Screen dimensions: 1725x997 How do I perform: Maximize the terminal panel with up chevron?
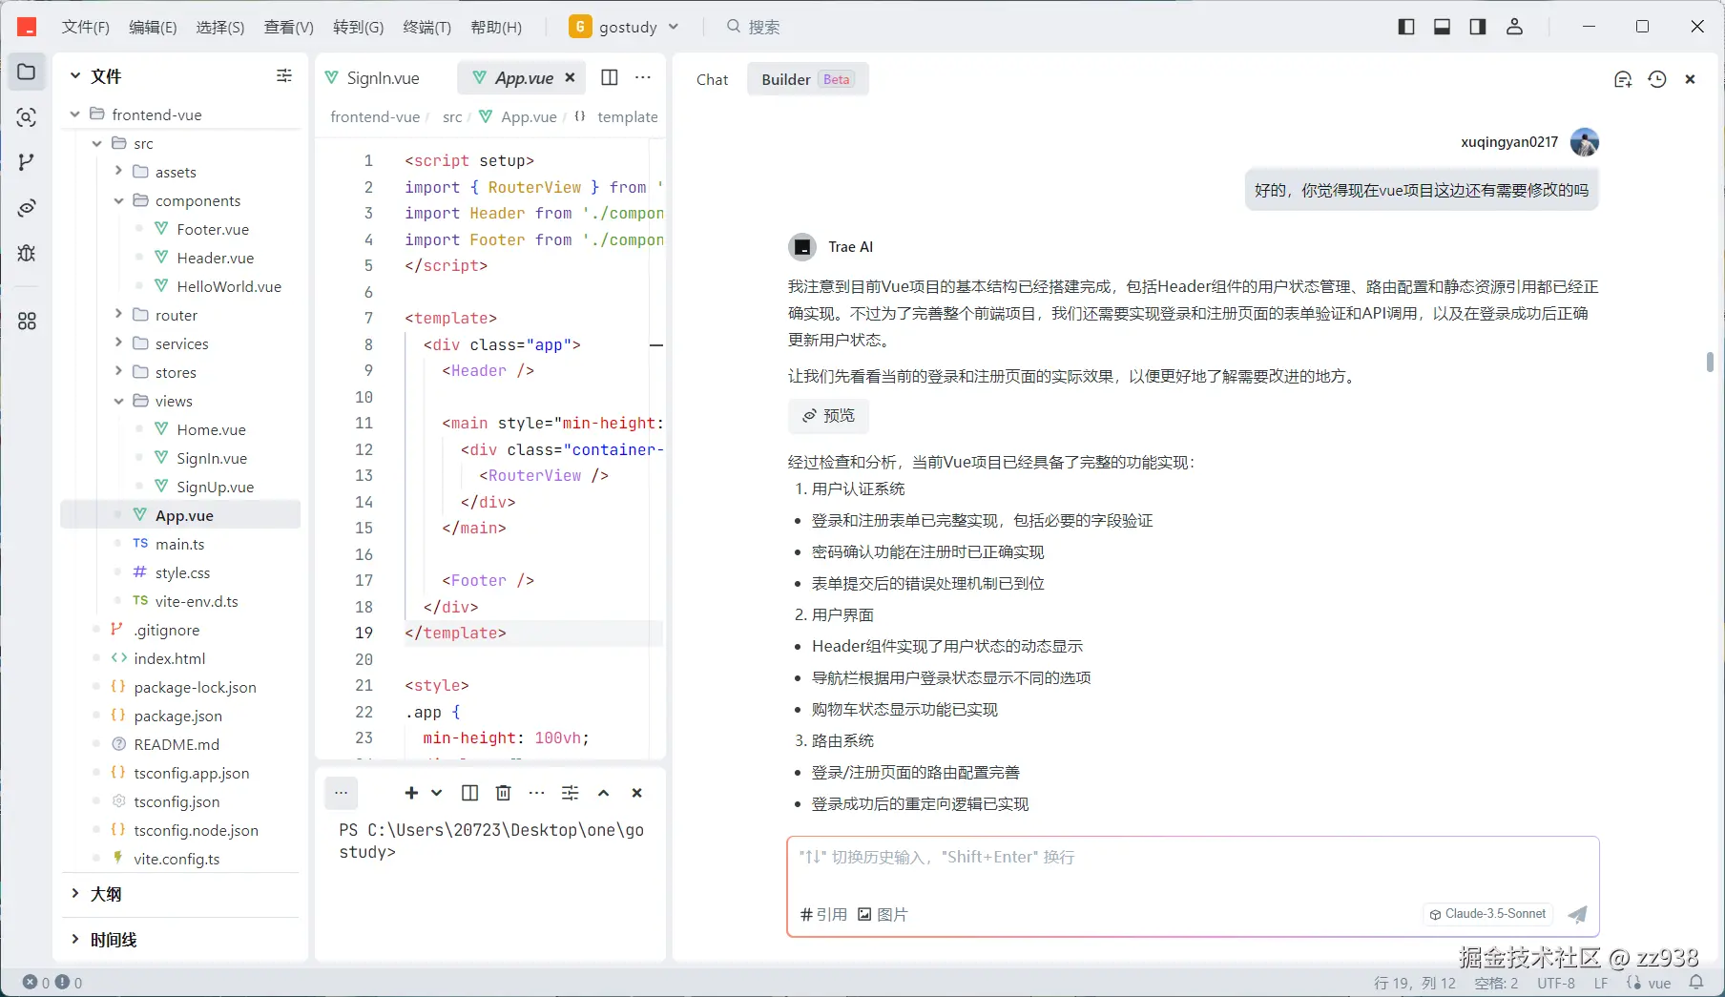coord(604,793)
